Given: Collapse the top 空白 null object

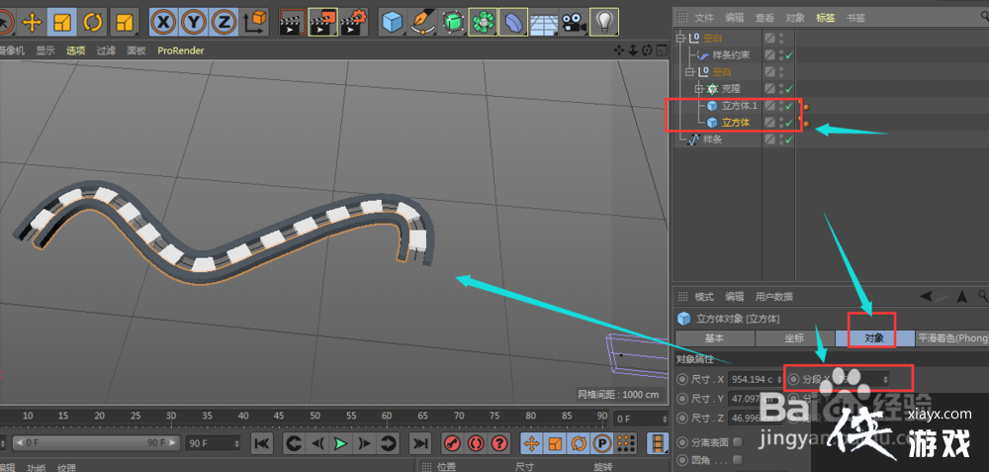Looking at the screenshot, I should coord(680,39).
